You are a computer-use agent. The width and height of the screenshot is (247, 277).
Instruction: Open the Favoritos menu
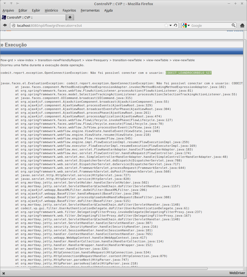69,11
